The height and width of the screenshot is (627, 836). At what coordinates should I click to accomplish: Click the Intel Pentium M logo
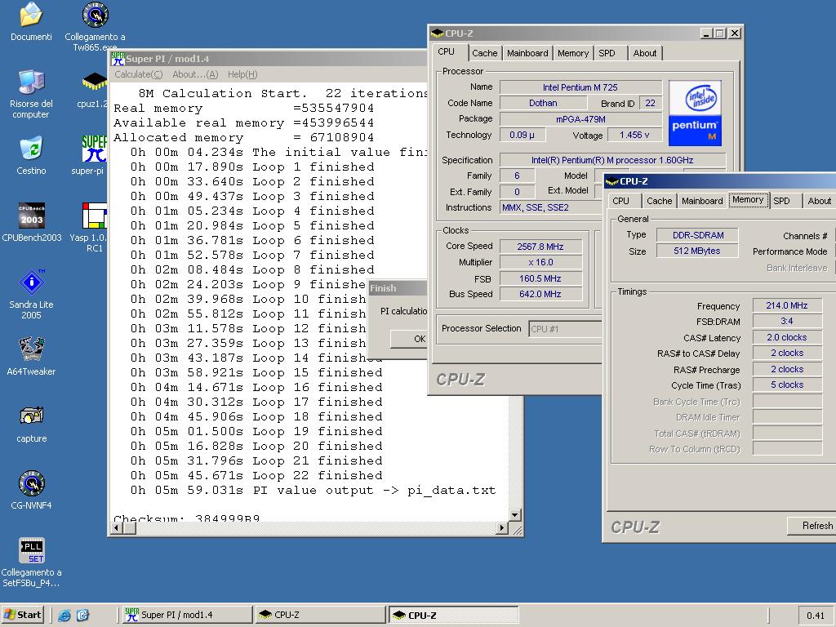click(x=695, y=113)
